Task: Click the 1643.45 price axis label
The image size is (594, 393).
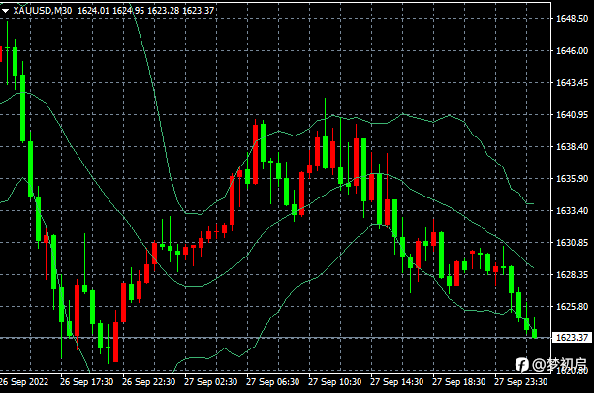Action: pyautogui.click(x=572, y=82)
